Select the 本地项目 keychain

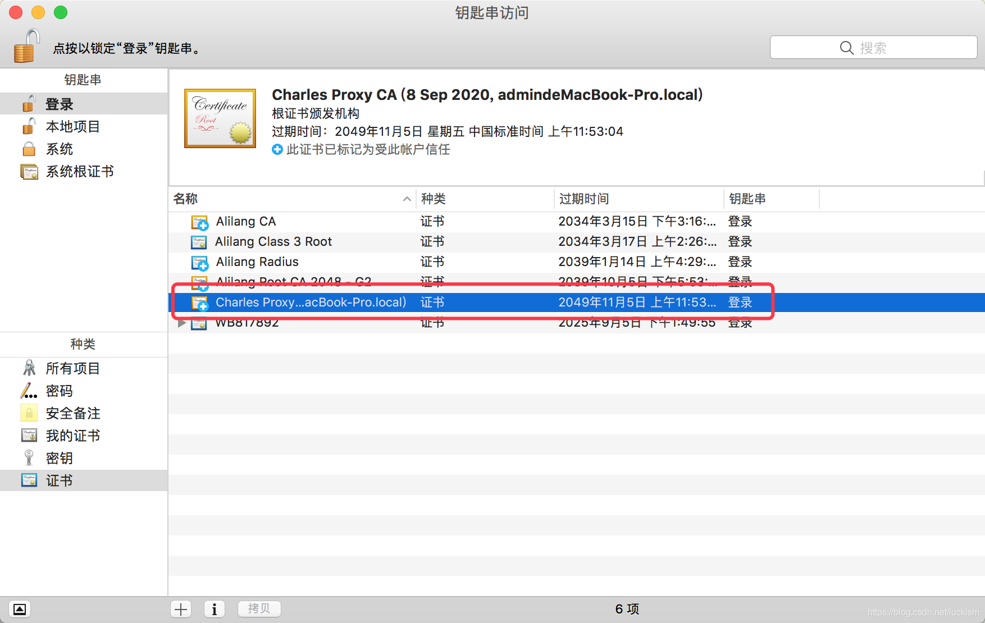coord(84,126)
